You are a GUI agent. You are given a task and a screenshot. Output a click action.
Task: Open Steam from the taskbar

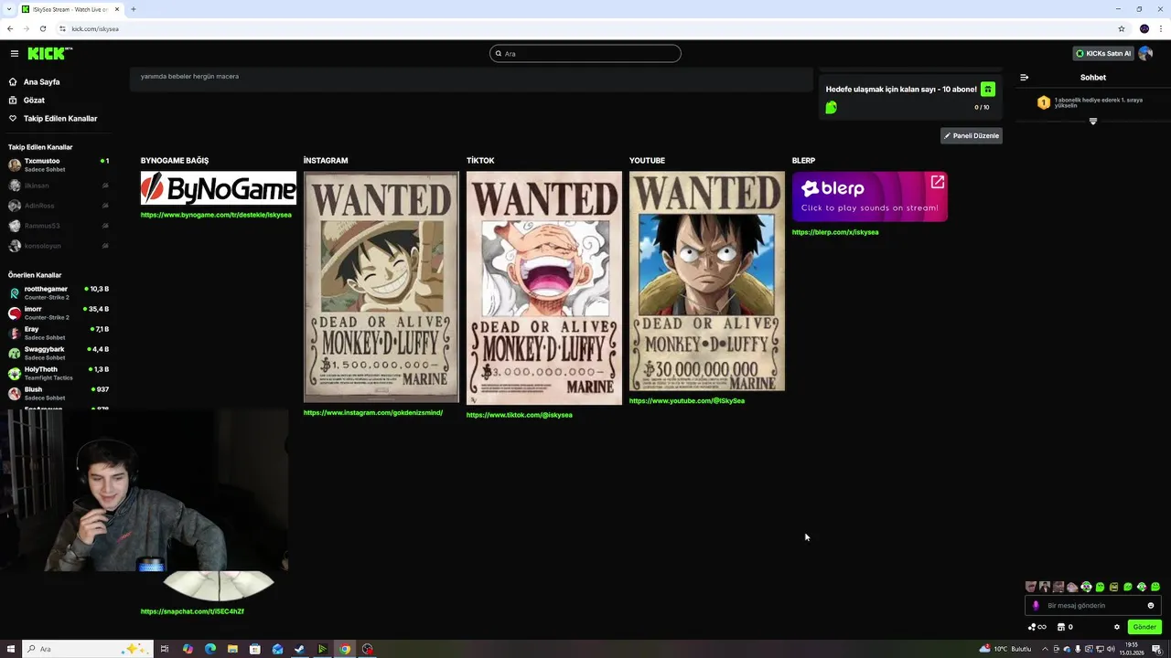coord(299,649)
